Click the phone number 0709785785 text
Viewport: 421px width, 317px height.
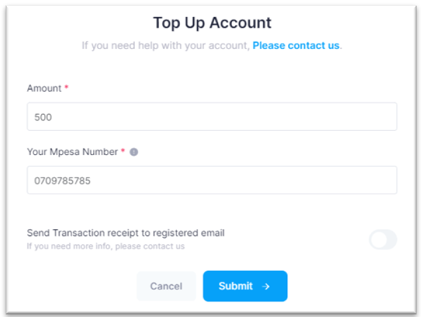tap(63, 180)
